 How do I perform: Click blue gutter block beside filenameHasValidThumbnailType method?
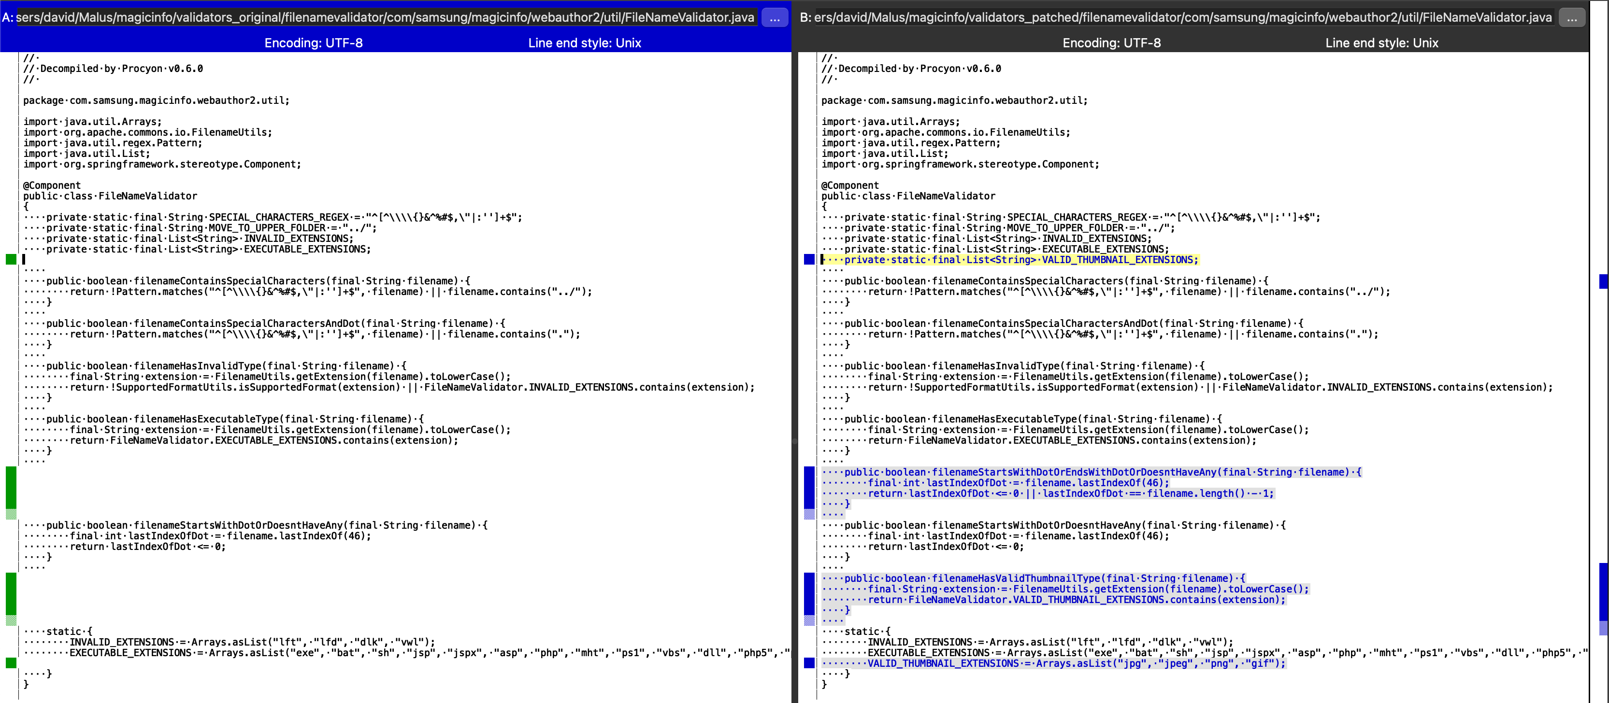[809, 594]
